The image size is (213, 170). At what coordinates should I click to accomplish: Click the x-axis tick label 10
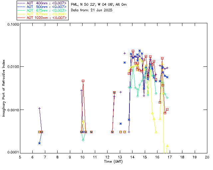point(82,157)
